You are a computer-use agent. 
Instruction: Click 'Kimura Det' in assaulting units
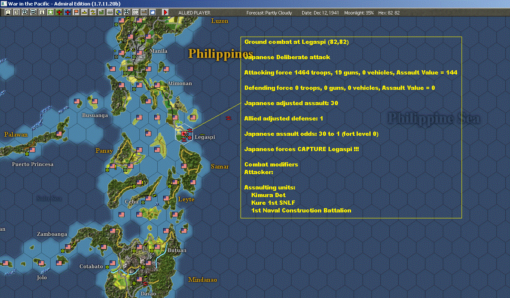(268, 195)
